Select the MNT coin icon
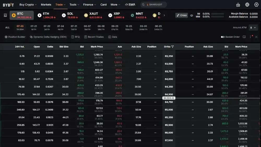The image size is (261, 147). pos(132,15)
